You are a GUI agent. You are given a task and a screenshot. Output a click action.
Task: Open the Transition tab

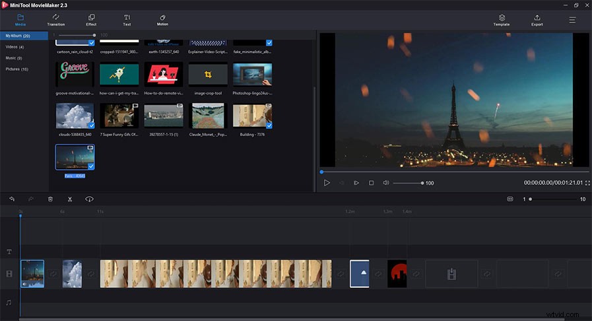pyautogui.click(x=56, y=20)
